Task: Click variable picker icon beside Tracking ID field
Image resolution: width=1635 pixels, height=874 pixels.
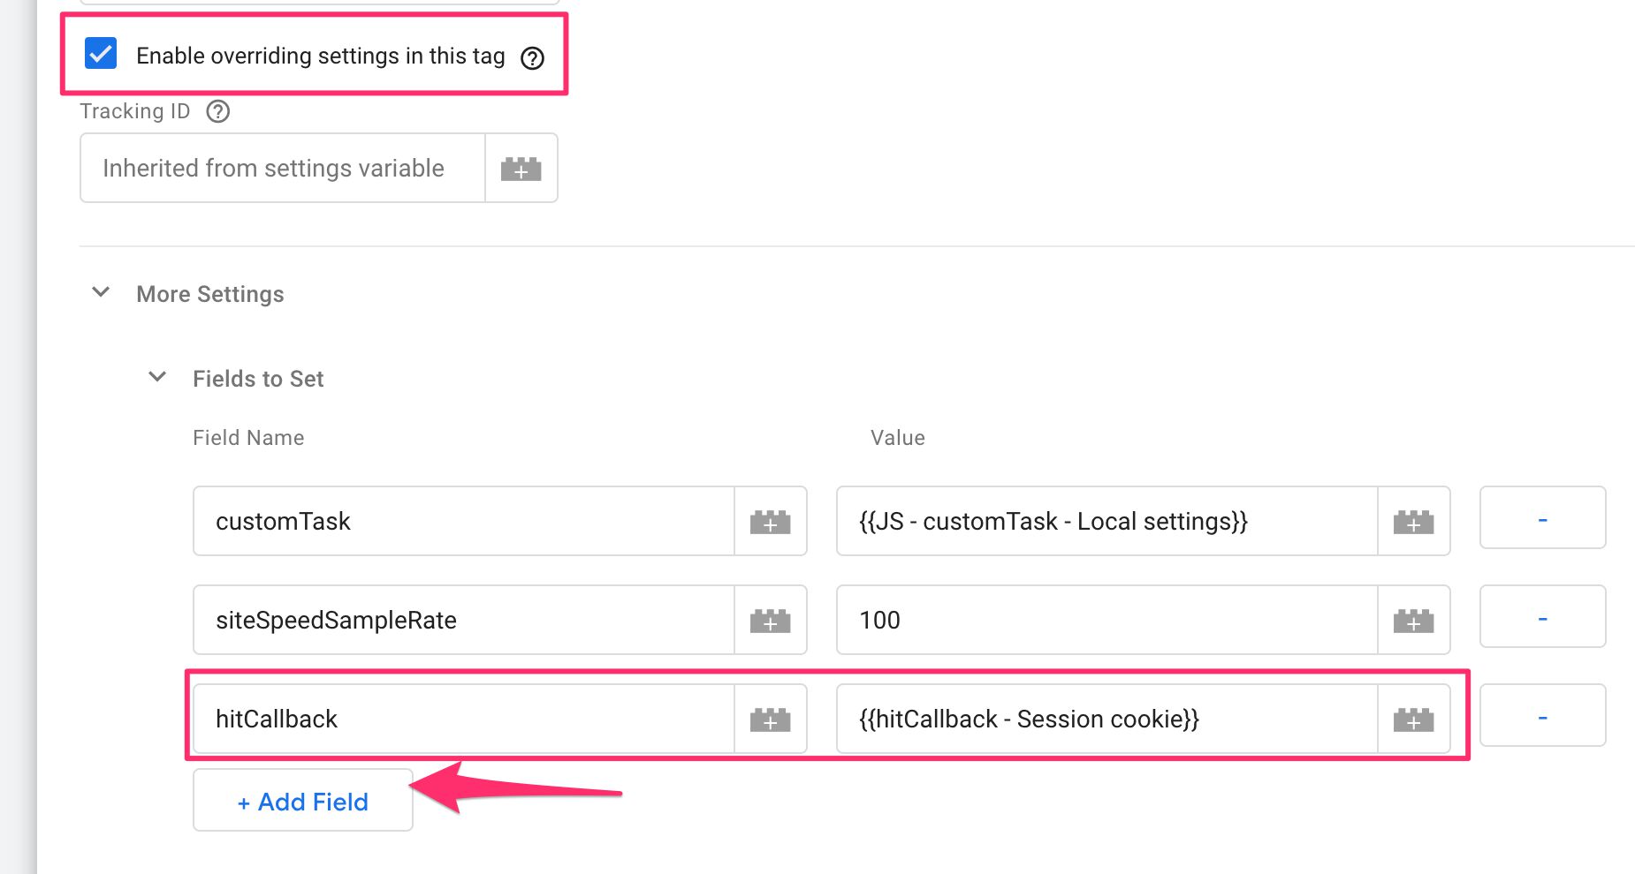Action: (x=521, y=168)
